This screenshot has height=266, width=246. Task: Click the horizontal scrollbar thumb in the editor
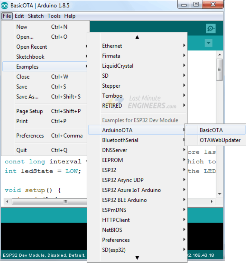point(65,202)
